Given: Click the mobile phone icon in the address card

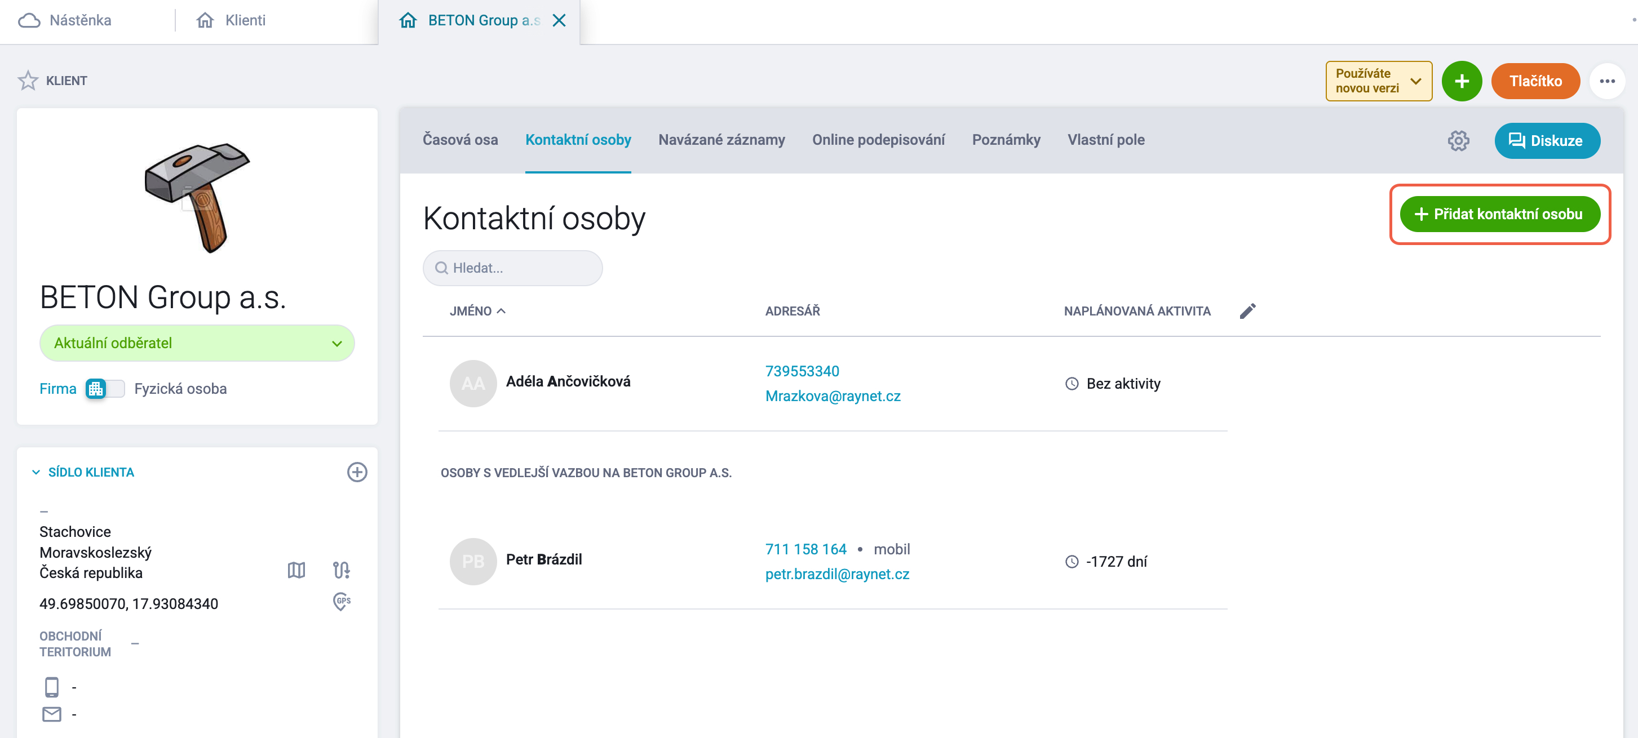Looking at the screenshot, I should 51,687.
